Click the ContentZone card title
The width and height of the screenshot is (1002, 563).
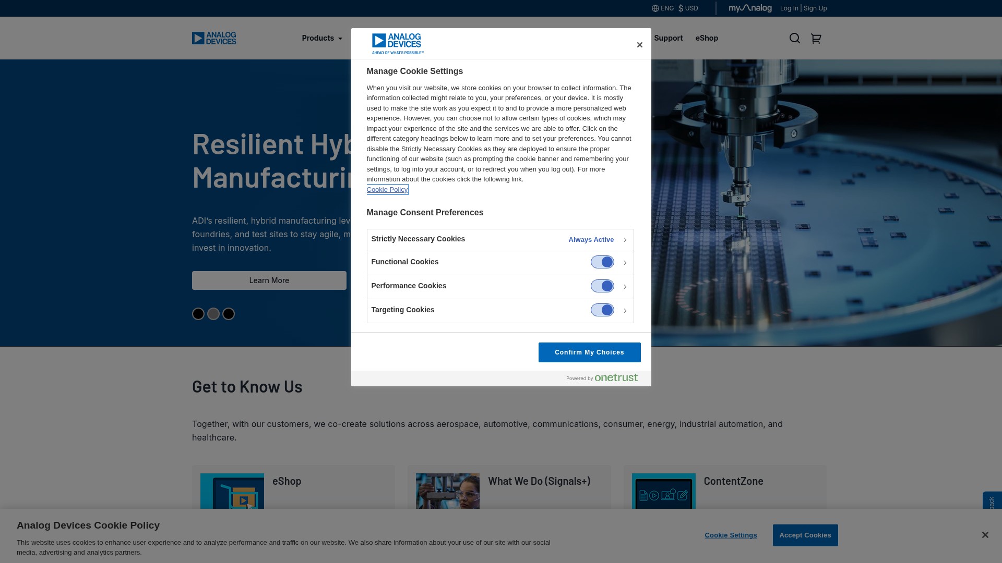tap(733, 481)
